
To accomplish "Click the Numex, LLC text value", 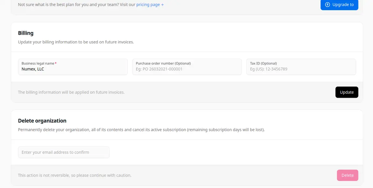I will [33, 69].
